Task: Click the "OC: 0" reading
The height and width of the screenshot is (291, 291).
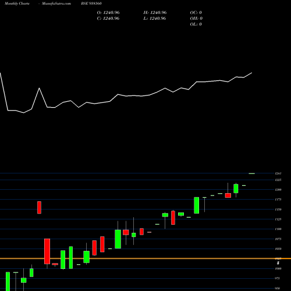Action: [196, 13]
